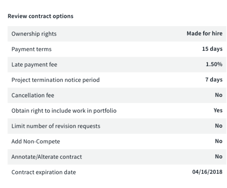The width and height of the screenshot is (227, 188).
Task: Click the No value for Non-Compete
Action: click(218, 141)
